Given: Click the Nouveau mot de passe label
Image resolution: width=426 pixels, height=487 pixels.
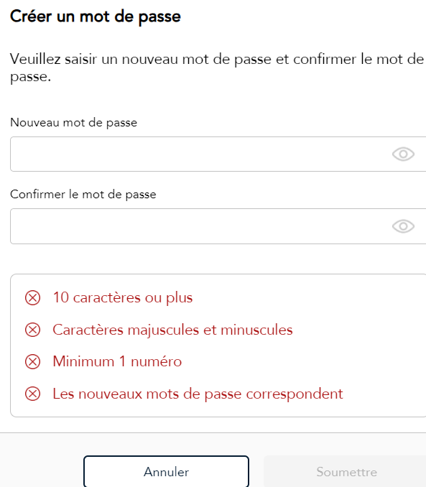Looking at the screenshot, I should (x=74, y=123).
